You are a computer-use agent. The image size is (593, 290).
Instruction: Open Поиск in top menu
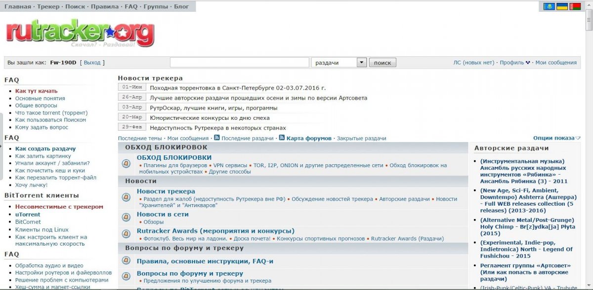75,7
